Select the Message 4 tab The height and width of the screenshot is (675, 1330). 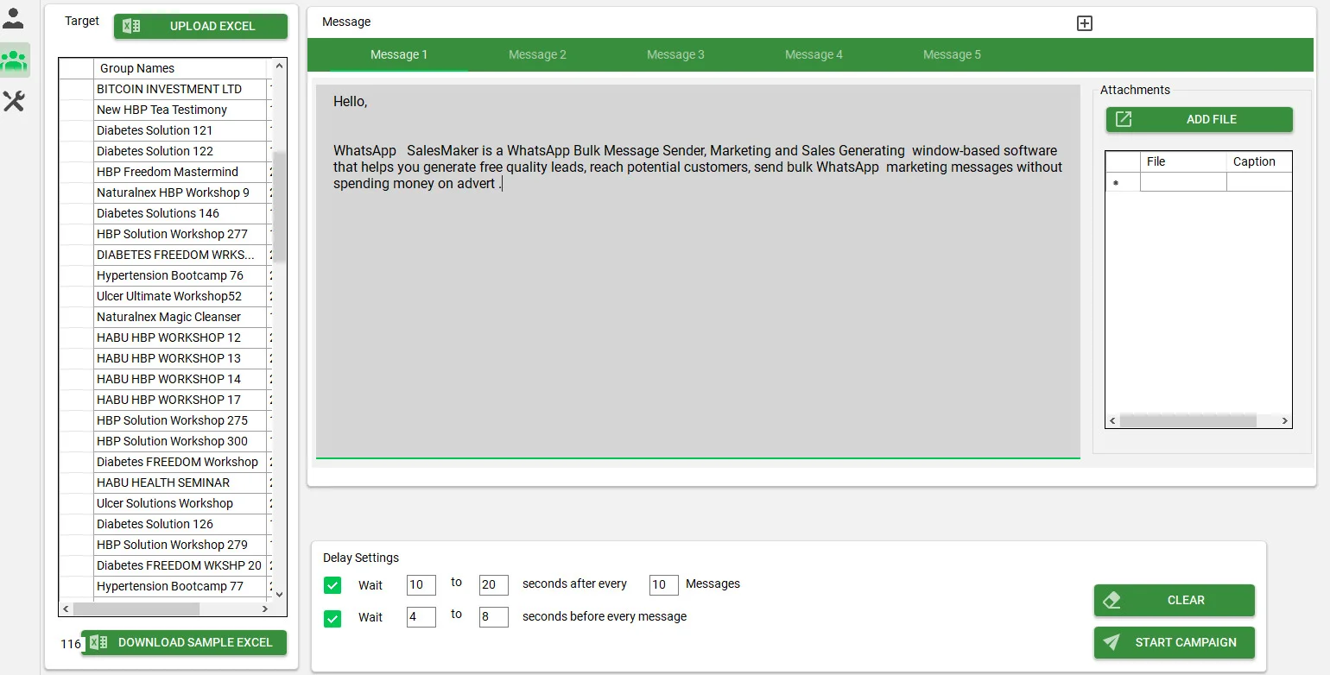tap(814, 54)
